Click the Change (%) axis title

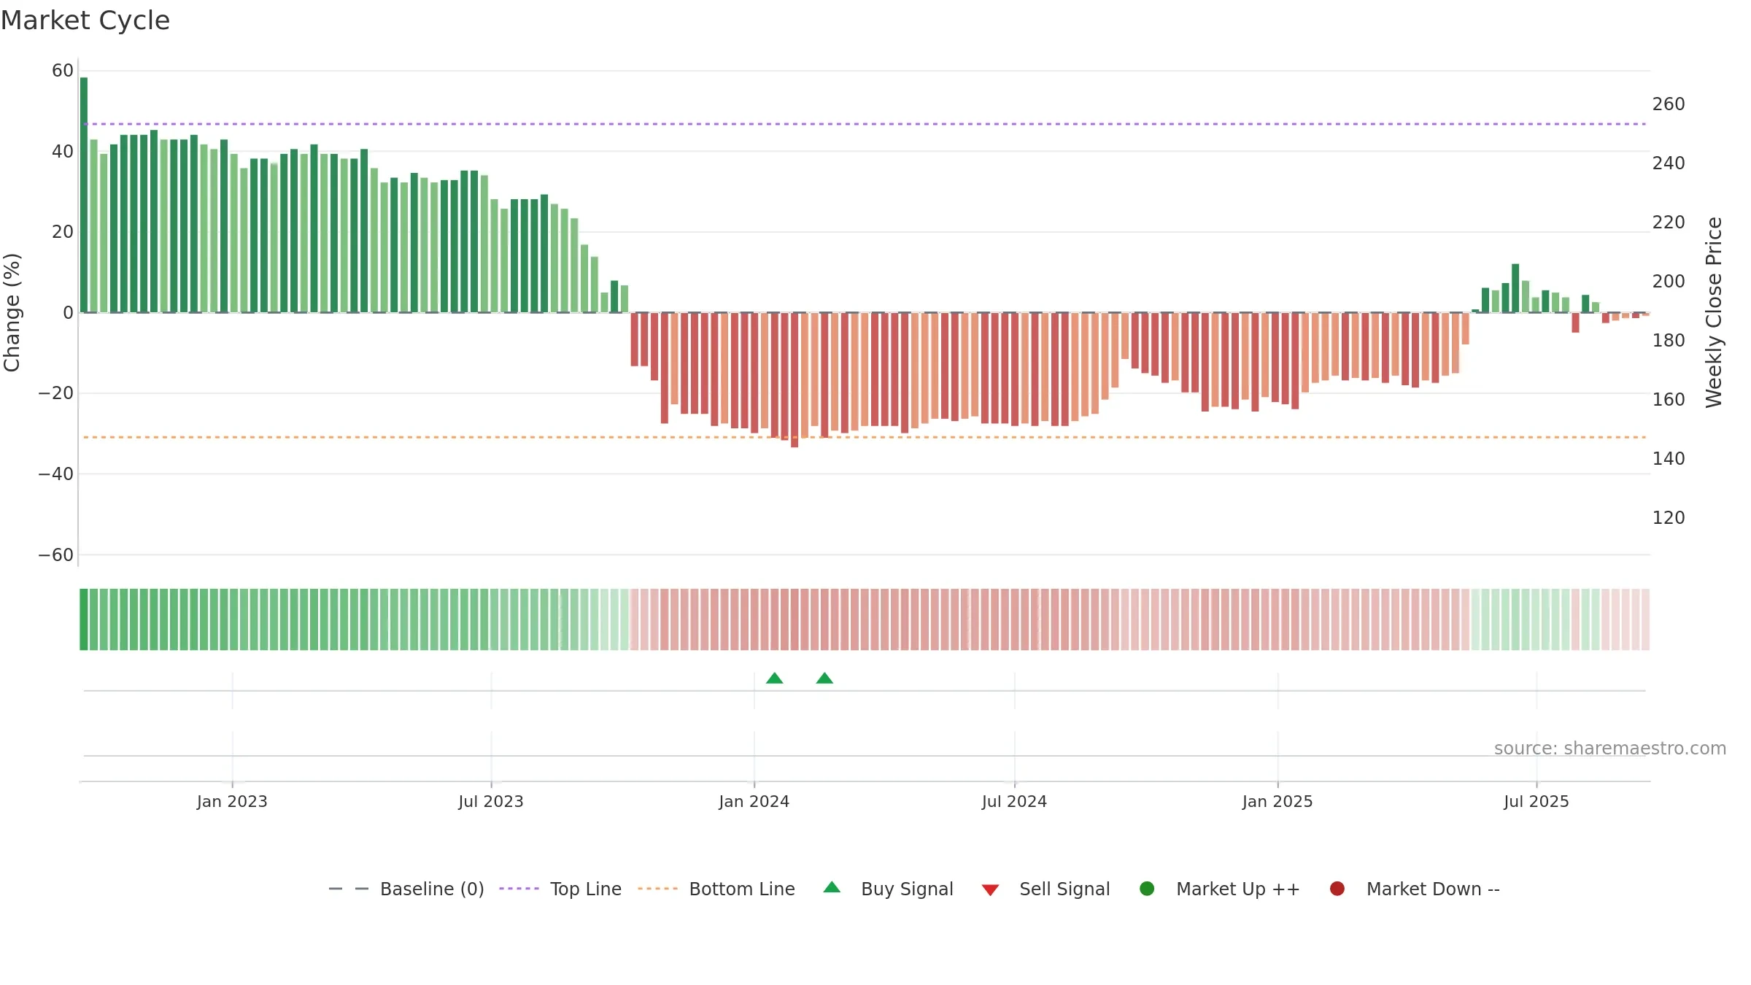pos(12,312)
